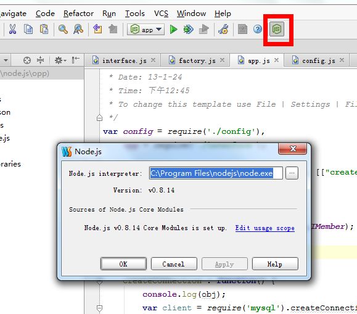
Task: Click the Run with Coverage icon
Action: click(203, 30)
